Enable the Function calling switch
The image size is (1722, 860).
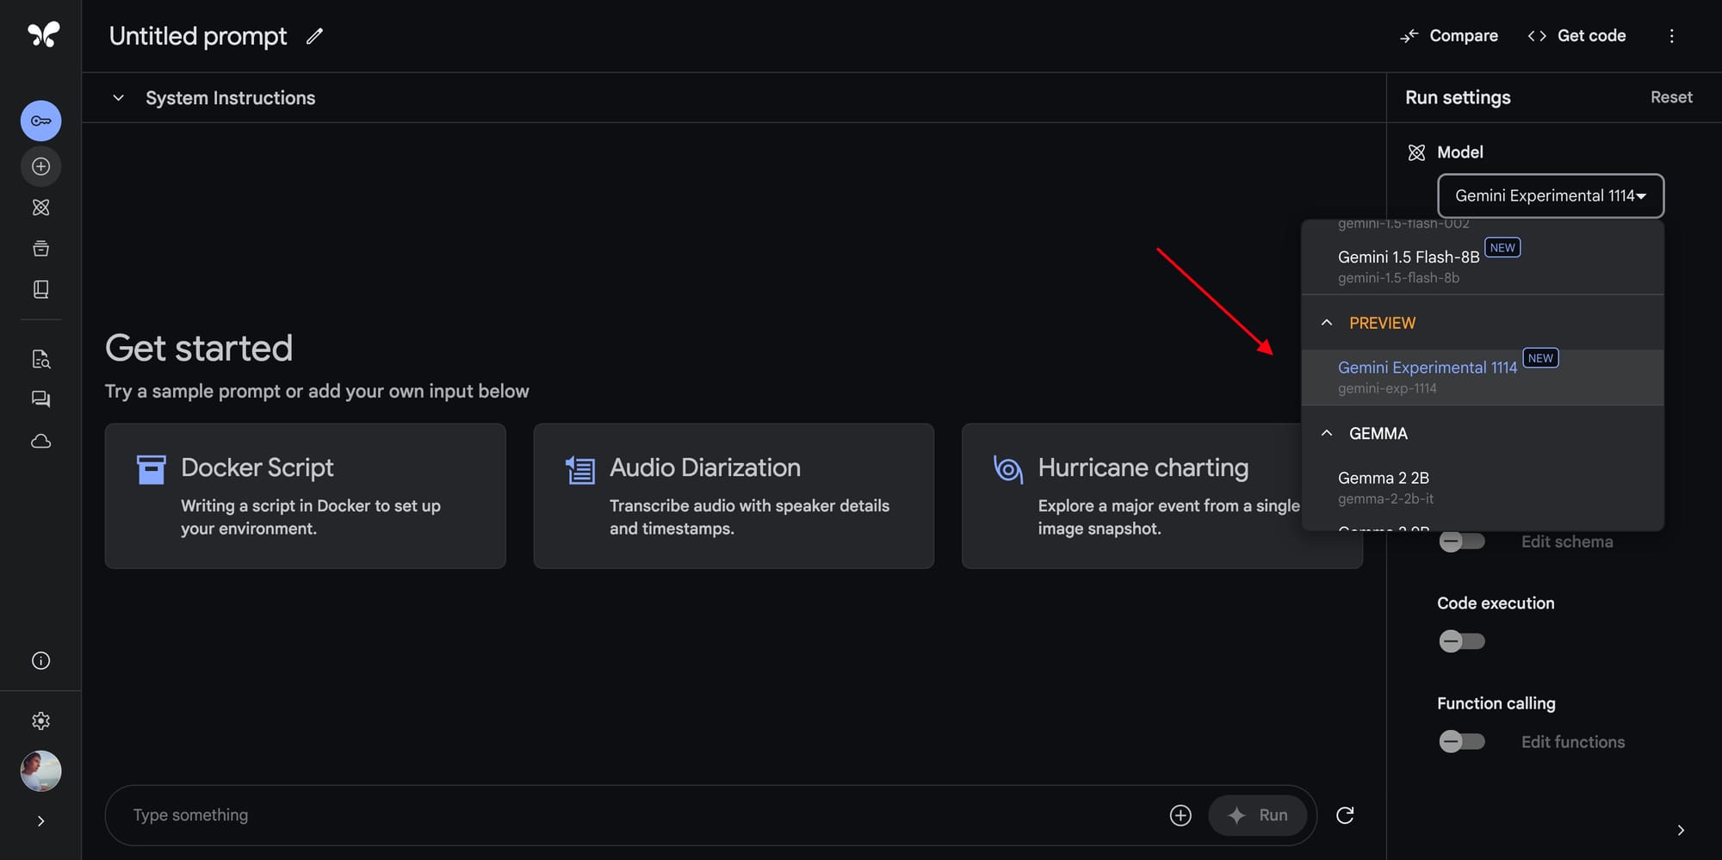[1461, 741]
